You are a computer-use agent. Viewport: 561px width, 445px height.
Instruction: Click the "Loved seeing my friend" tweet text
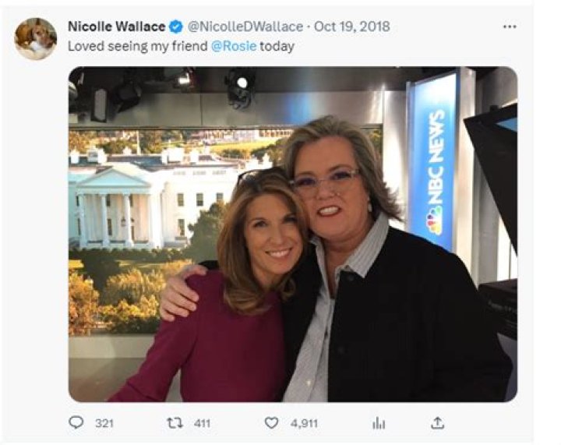[138, 46]
